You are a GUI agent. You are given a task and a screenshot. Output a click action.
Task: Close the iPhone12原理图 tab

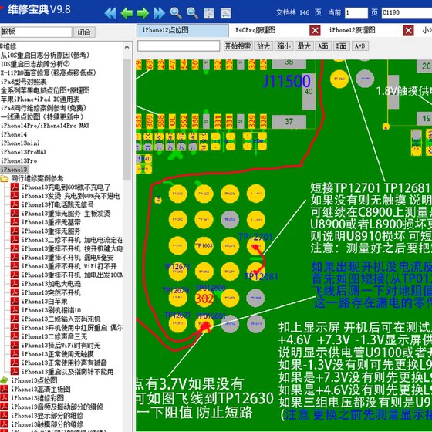click(408, 30)
